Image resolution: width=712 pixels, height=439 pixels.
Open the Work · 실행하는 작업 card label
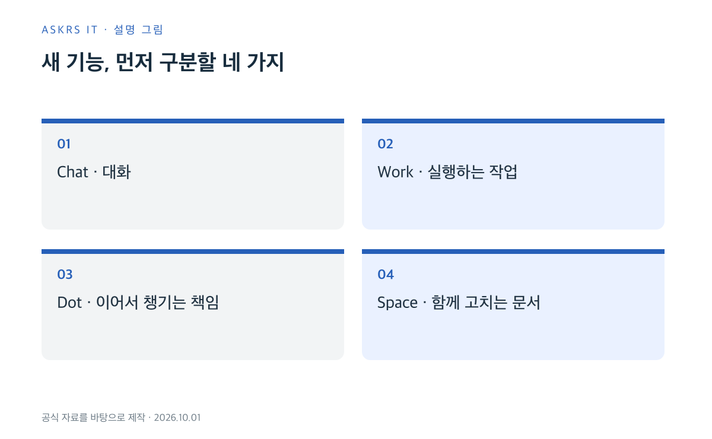pyautogui.click(x=447, y=172)
